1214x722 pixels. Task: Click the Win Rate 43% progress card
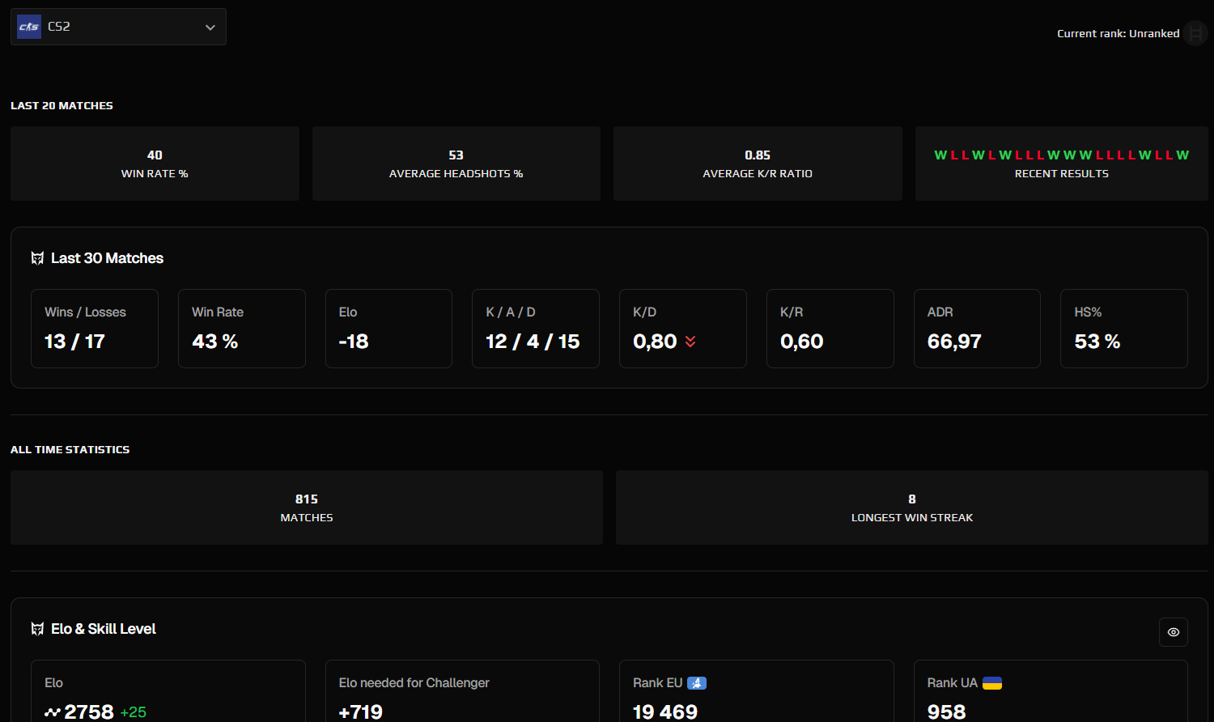pos(241,328)
